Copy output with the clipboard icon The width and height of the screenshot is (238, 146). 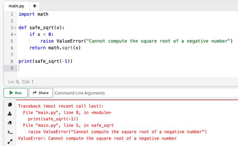(x=10, y=105)
